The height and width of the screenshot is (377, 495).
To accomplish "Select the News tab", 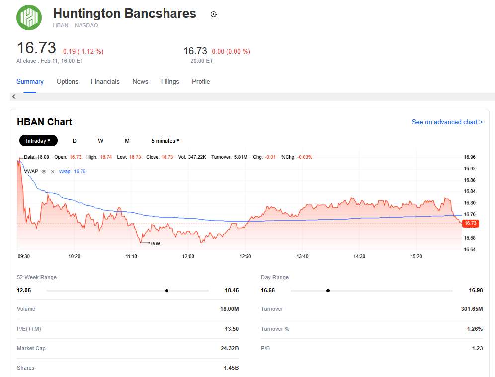I will (x=140, y=81).
